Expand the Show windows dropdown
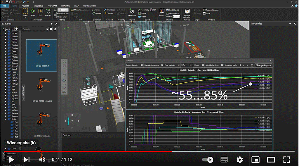 click(x=208, y=13)
